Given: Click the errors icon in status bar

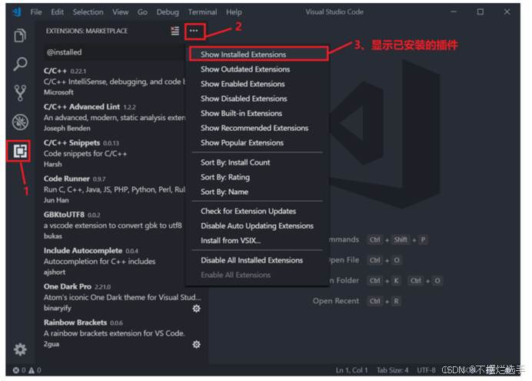Looking at the screenshot, I should (16, 370).
